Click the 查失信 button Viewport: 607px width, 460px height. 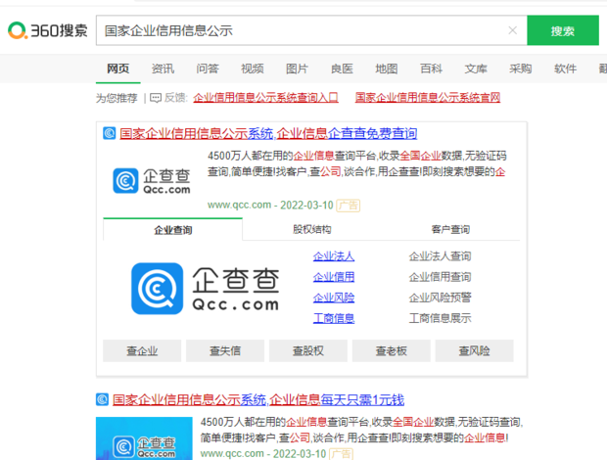click(225, 351)
